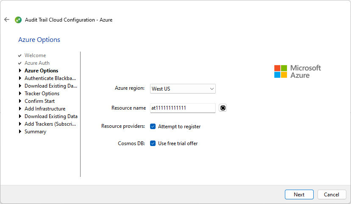Click the Azure Auth checkmark icon
Image resolution: width=351 pixels, height=204 pixels.
19,63
